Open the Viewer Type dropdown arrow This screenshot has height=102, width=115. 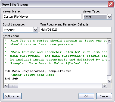[109, 17]
